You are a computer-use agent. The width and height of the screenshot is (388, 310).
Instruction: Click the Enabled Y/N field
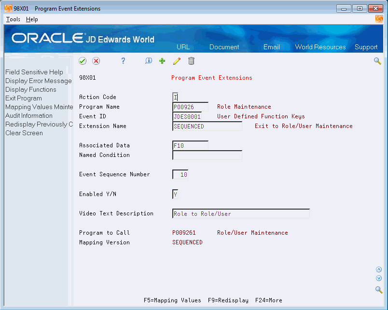point(175,194)
